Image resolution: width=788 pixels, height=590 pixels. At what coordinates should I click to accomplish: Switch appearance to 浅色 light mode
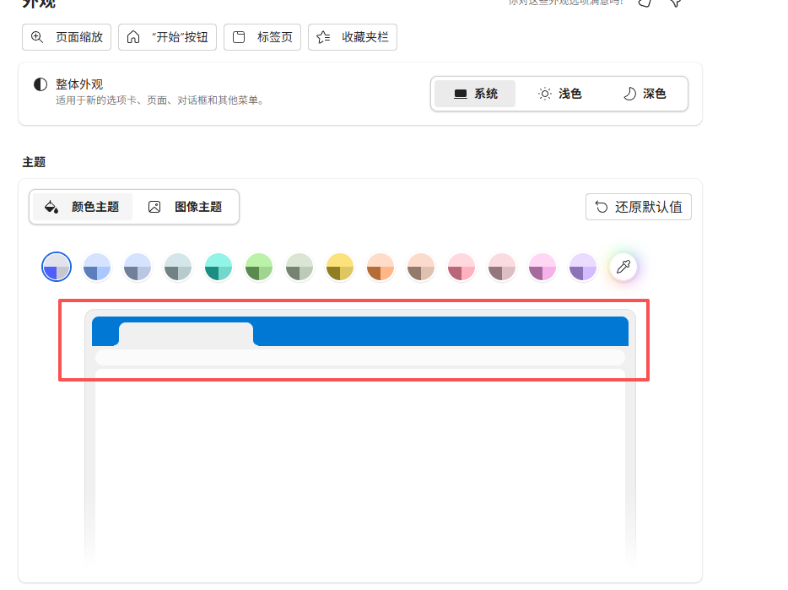click(560, 94)
